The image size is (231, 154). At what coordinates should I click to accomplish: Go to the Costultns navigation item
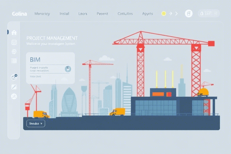click(125, 14)
